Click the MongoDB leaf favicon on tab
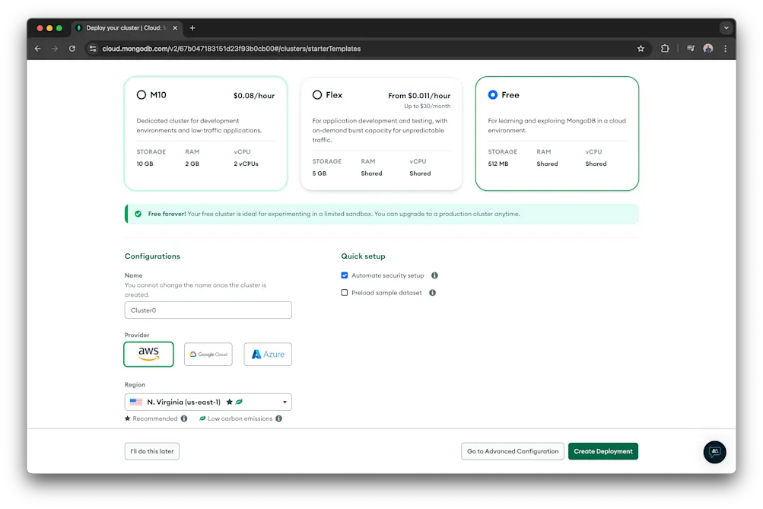 79,28
